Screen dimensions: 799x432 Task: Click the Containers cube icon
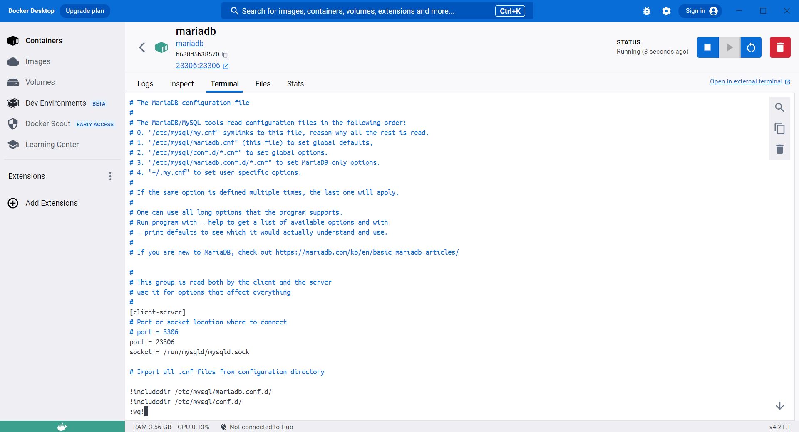click(13, 41)
